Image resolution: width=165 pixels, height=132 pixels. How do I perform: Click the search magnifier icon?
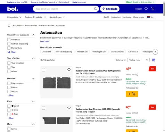tap(95, 9)
